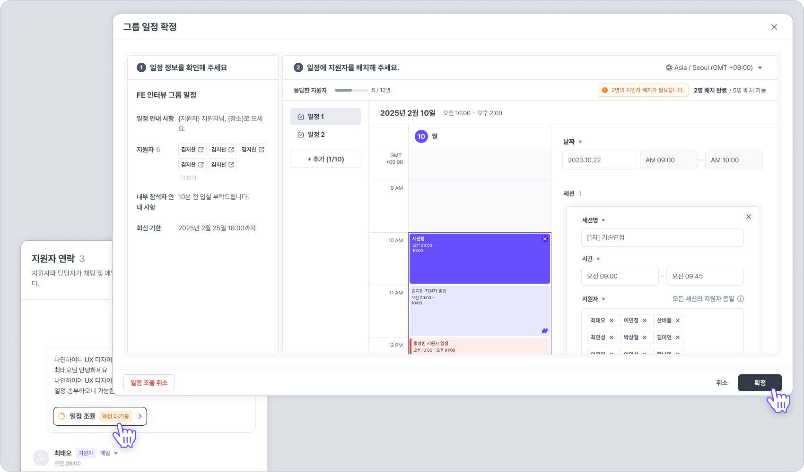This screenshot has width=804, height=472.
Task: Delete the purple 세션명 calendar block
Action: pos(545,239)
